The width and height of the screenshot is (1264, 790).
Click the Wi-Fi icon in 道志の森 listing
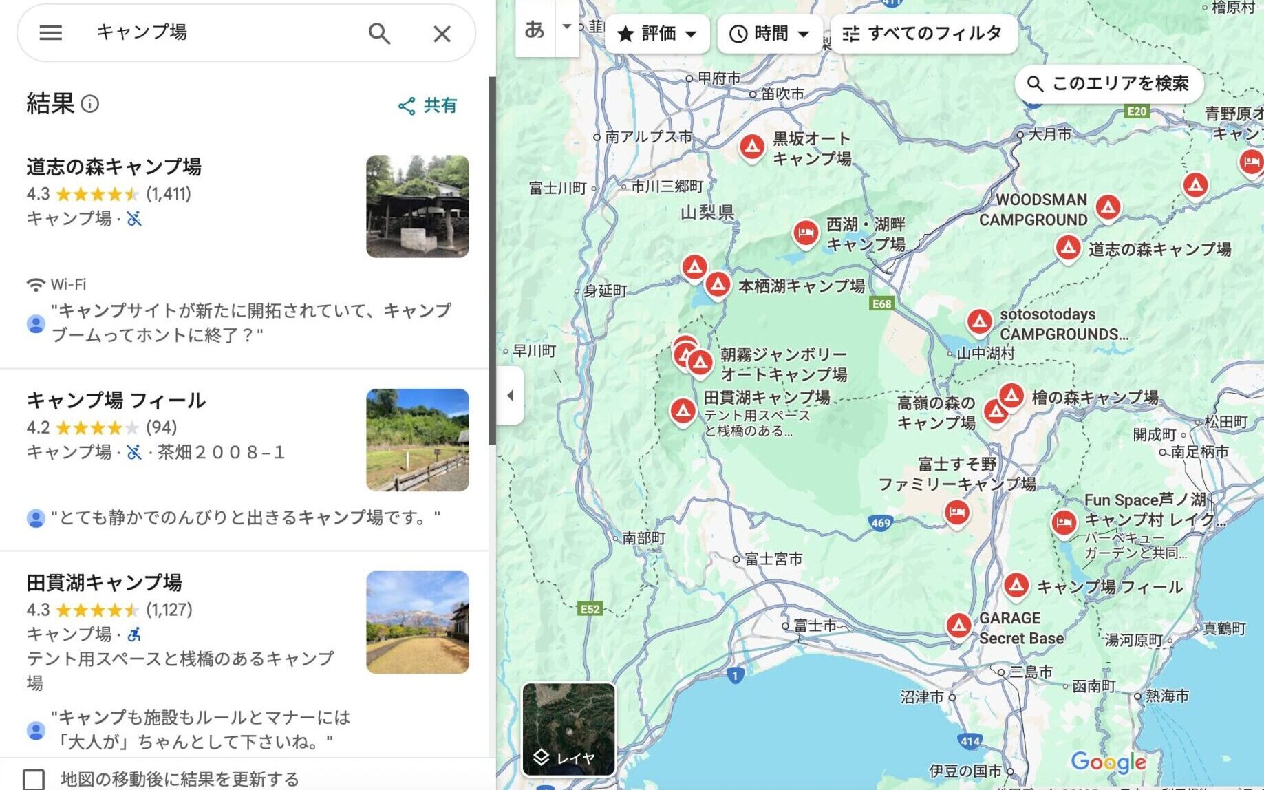coord(36,284)
